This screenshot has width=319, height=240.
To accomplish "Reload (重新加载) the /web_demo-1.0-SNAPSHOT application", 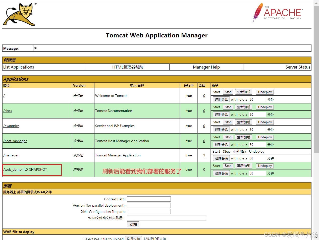I will coord(244,166).
